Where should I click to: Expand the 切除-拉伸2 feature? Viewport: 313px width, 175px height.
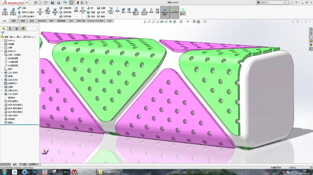2,115
